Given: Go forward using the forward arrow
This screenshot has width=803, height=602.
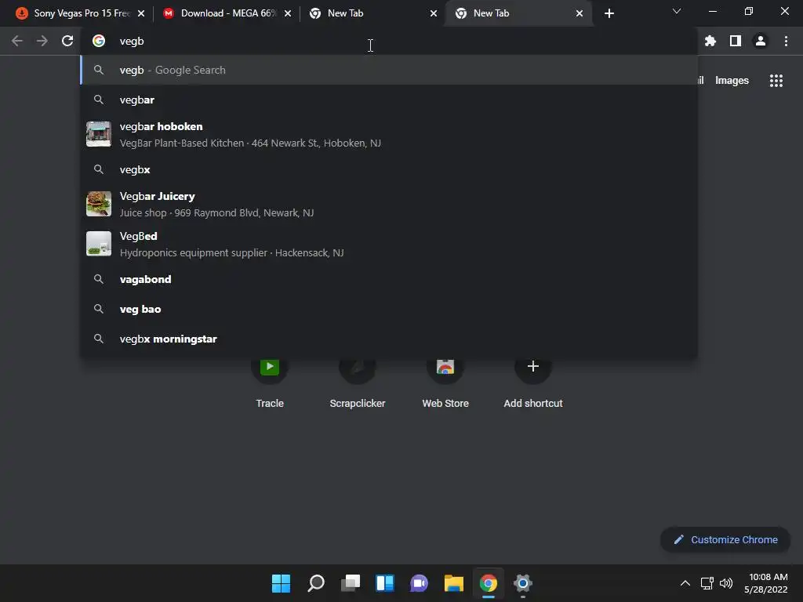Looking at the screenshot, I should (x=42, y=41).
